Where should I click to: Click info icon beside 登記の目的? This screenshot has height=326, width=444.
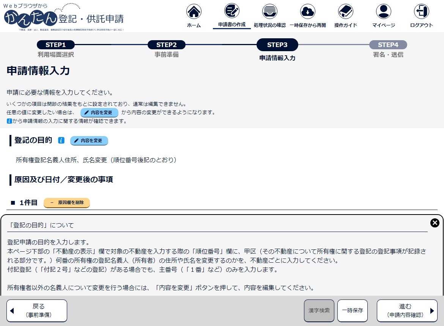(61, 141)
